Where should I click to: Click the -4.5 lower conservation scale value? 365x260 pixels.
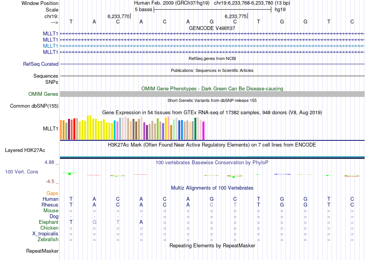coord(50,182)
